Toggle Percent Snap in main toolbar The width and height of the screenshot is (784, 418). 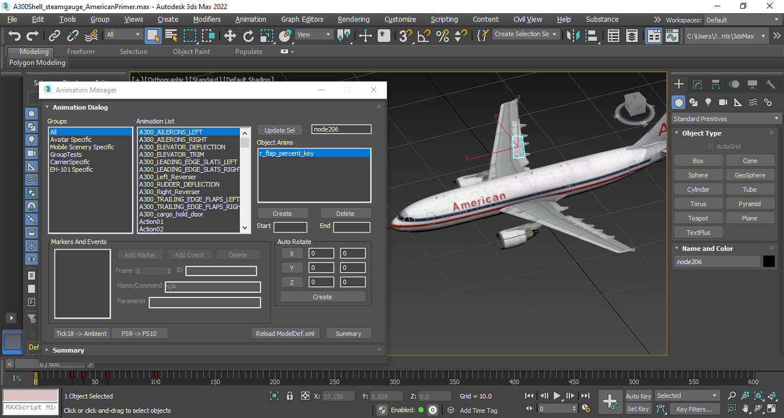443,36
